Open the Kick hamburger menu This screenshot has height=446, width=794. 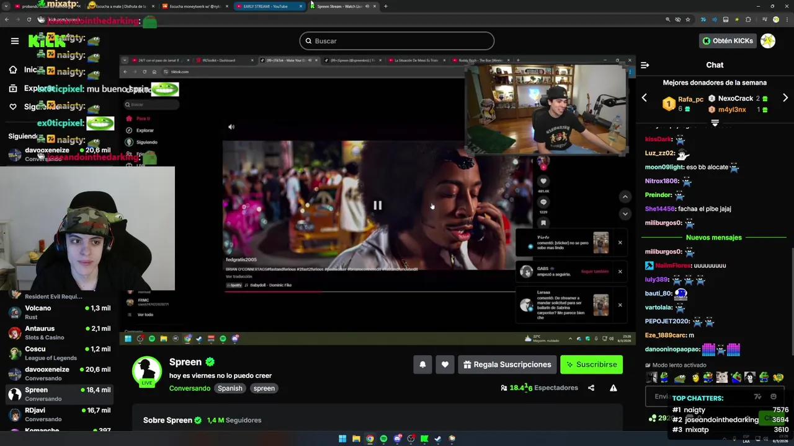point(15,41)
